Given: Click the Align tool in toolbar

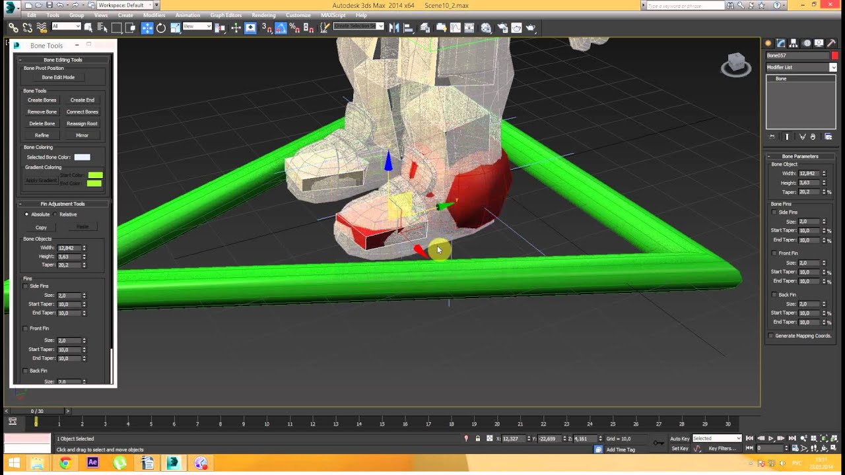Looking at the screenshot, I should [x=408, y=28].
